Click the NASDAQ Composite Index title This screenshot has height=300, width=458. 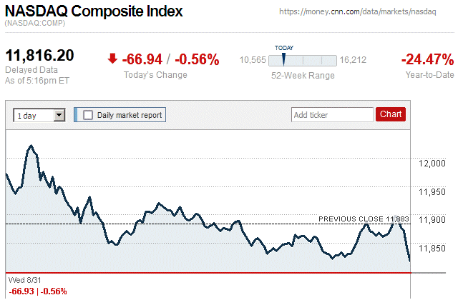tap(94, 11)
